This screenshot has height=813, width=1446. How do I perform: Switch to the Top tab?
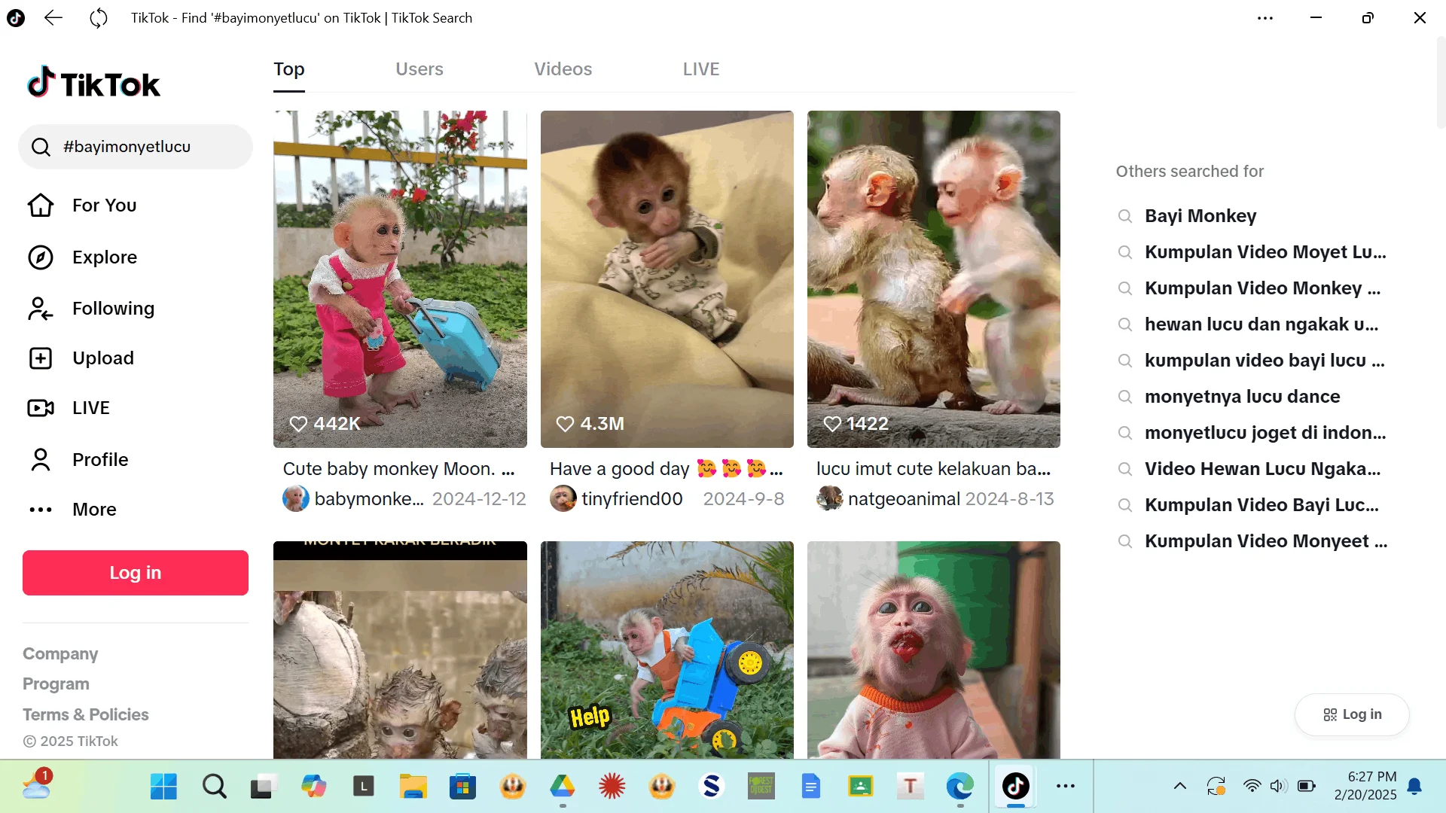click(x=289, y=69)
